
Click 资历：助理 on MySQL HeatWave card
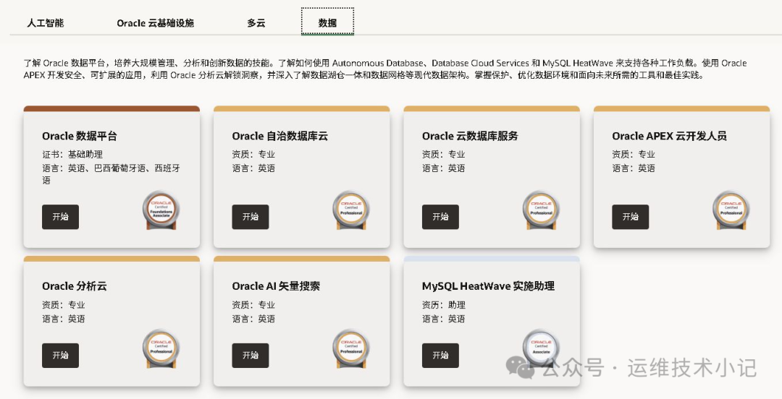pyautogui.click(x=443, y=305)
